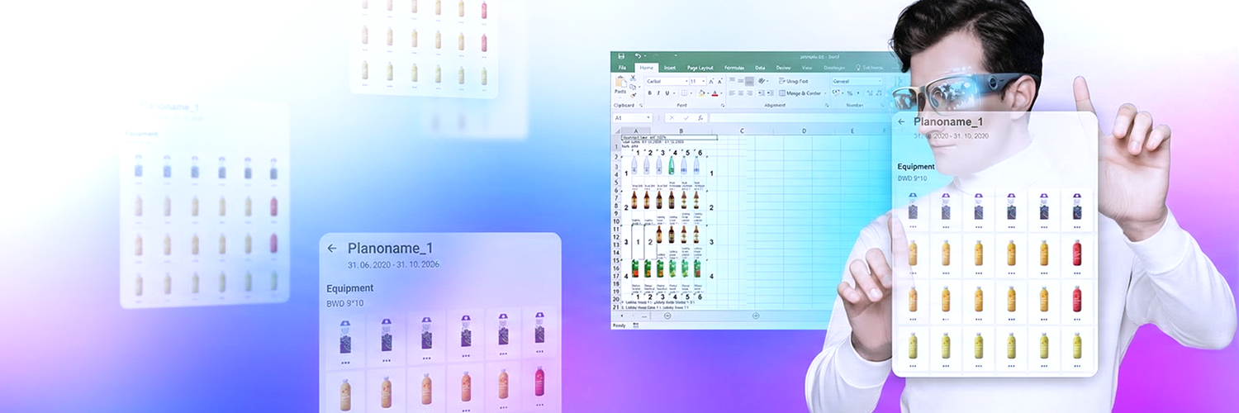Screen dimensions: 1239x413
Task: Open the Insert ribbon tab
Action: 669,68
